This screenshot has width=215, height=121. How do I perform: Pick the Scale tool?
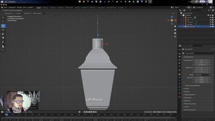3,34
